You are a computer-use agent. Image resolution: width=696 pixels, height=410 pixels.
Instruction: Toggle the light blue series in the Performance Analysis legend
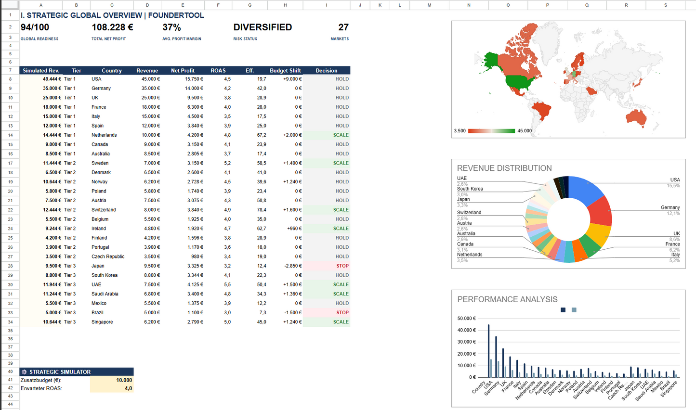574,310
